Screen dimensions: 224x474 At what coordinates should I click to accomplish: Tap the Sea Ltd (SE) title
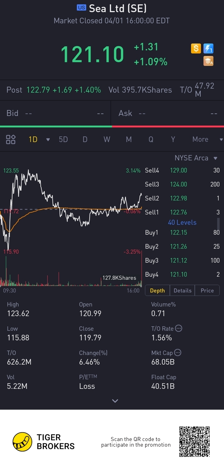pyautogui.click(x=118, y=8)
